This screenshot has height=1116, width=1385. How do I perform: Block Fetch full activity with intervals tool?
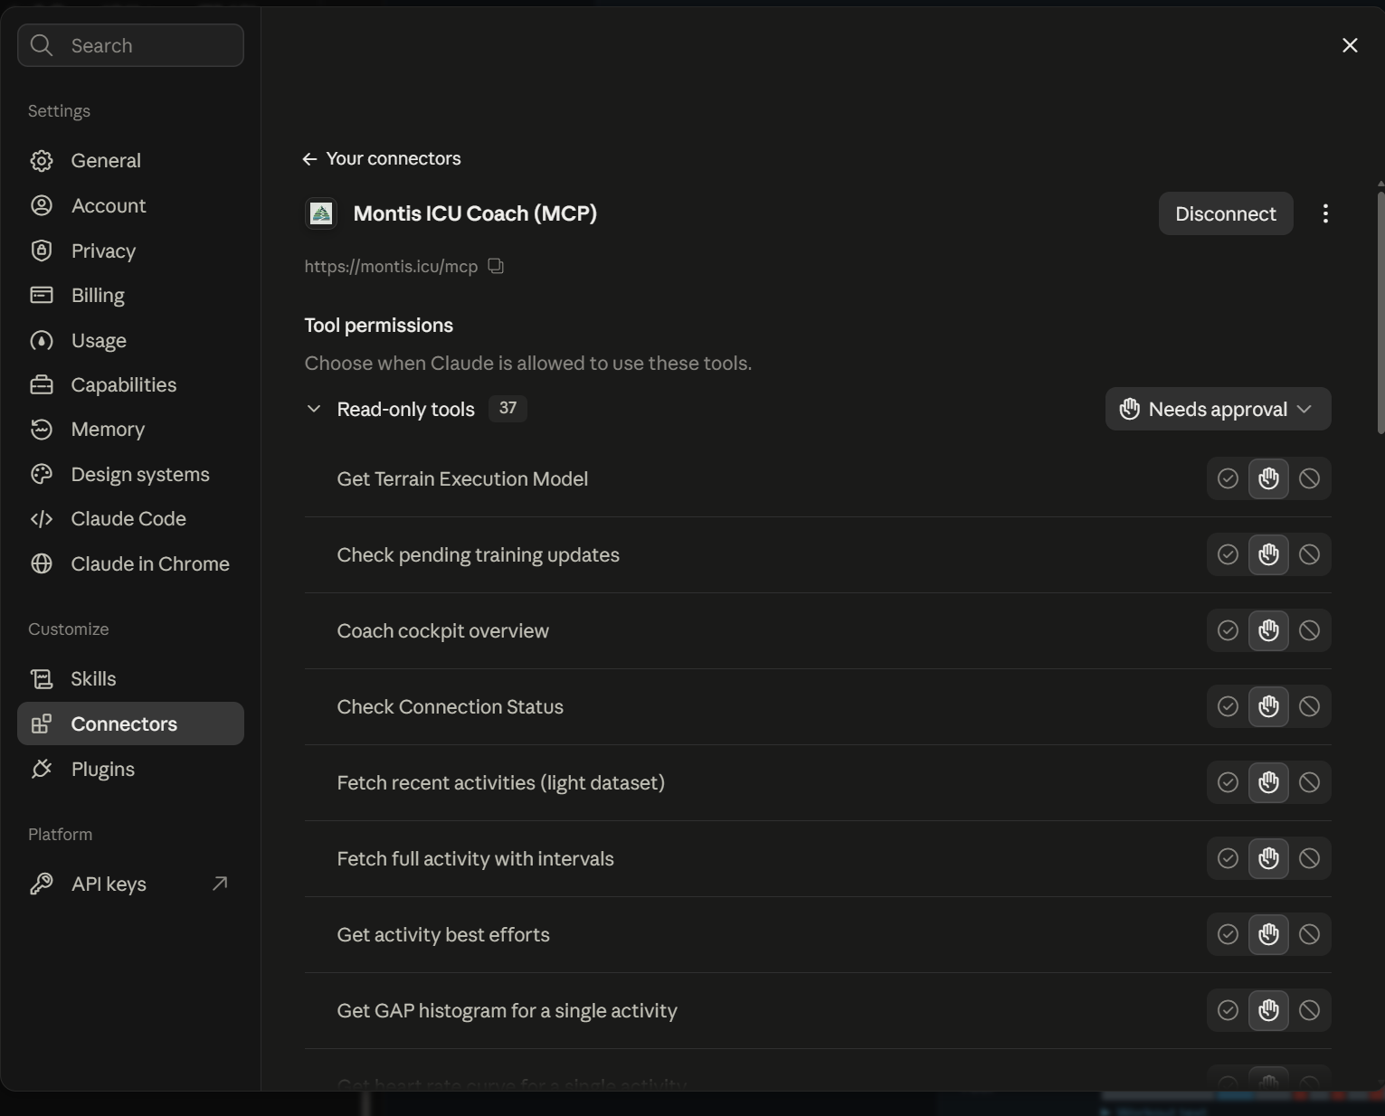1309,858
